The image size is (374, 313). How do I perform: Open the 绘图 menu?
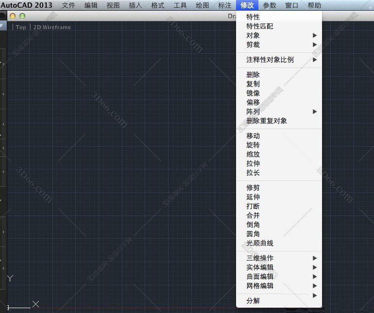tap(202, 5)
